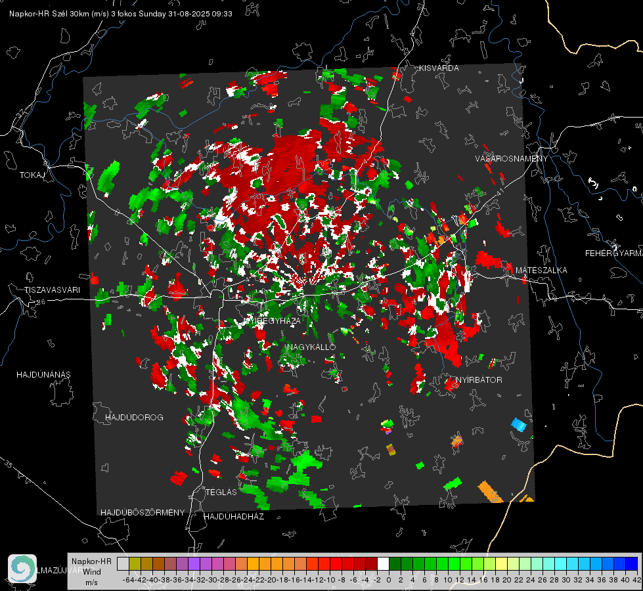Select the yellow legend swatch labeled 18
The height and width of the screenshot is (591, 643).
click(x=502, y=563)
